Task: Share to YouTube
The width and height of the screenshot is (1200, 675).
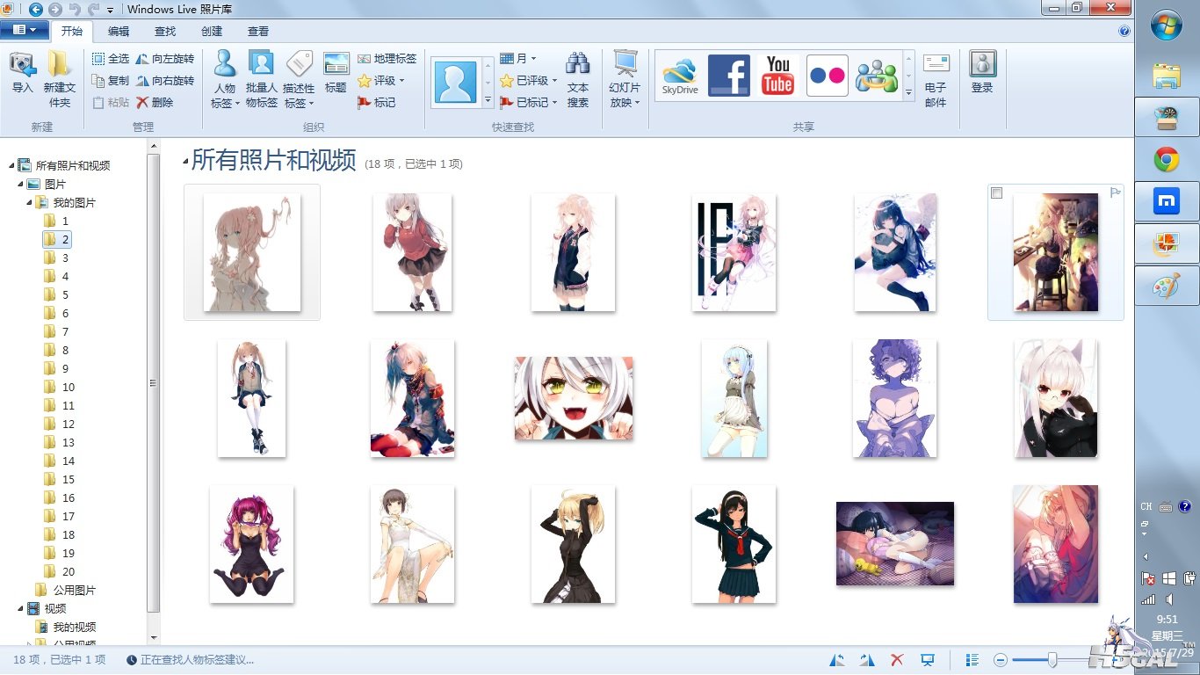Action: click(778, 76)
